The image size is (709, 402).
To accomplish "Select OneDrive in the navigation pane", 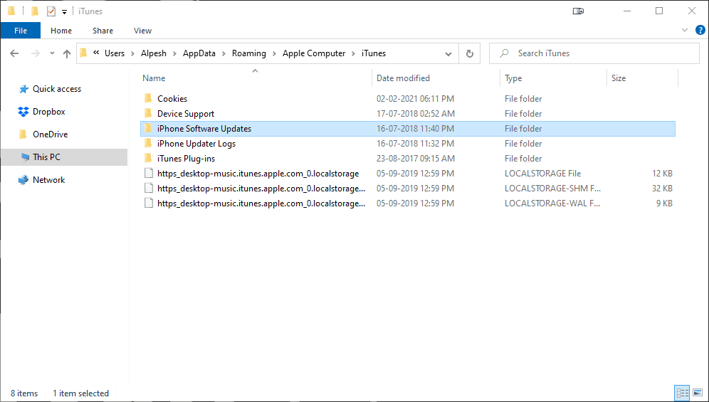I will (x=51, y=134).
